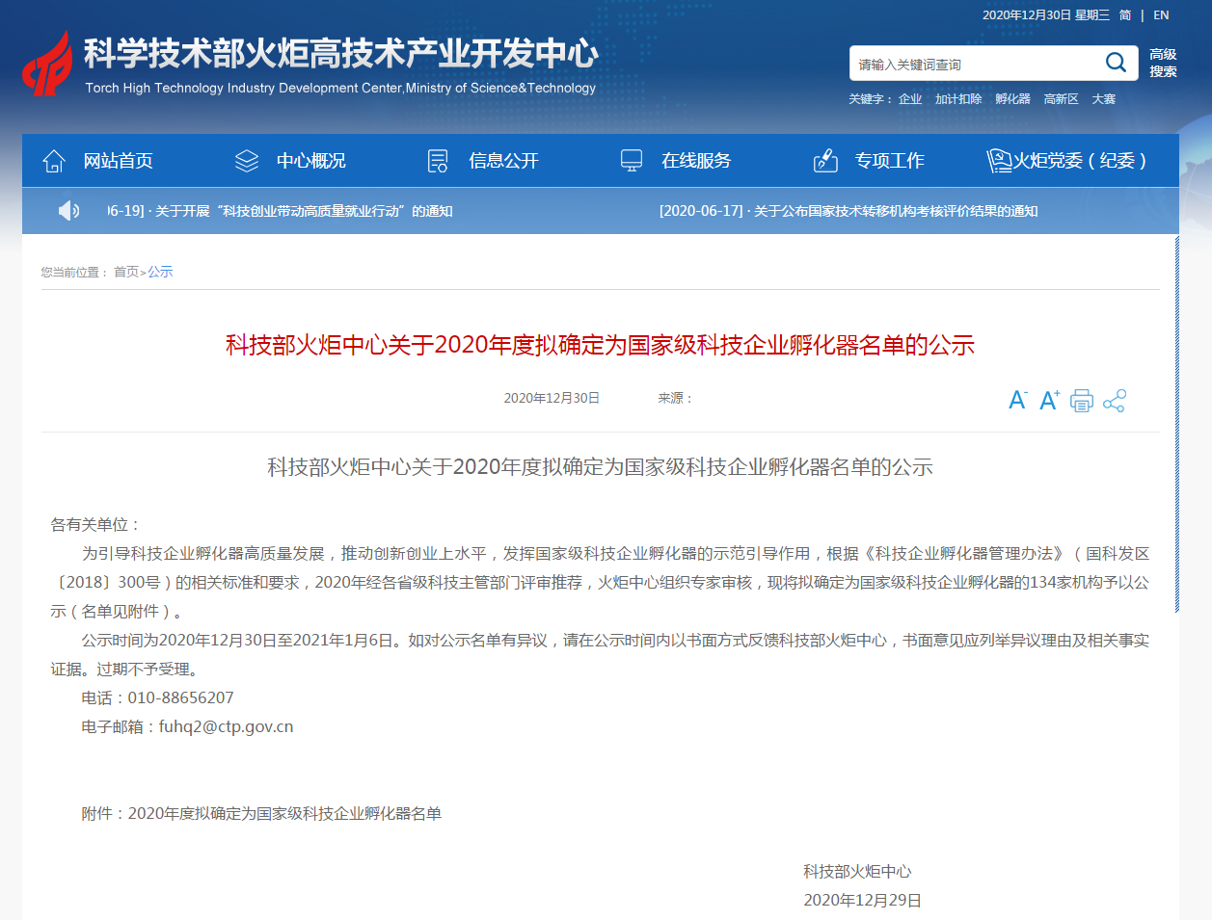Print the page using printer icon
This screenshot has height=920, width=1212.
point(1082,401)
